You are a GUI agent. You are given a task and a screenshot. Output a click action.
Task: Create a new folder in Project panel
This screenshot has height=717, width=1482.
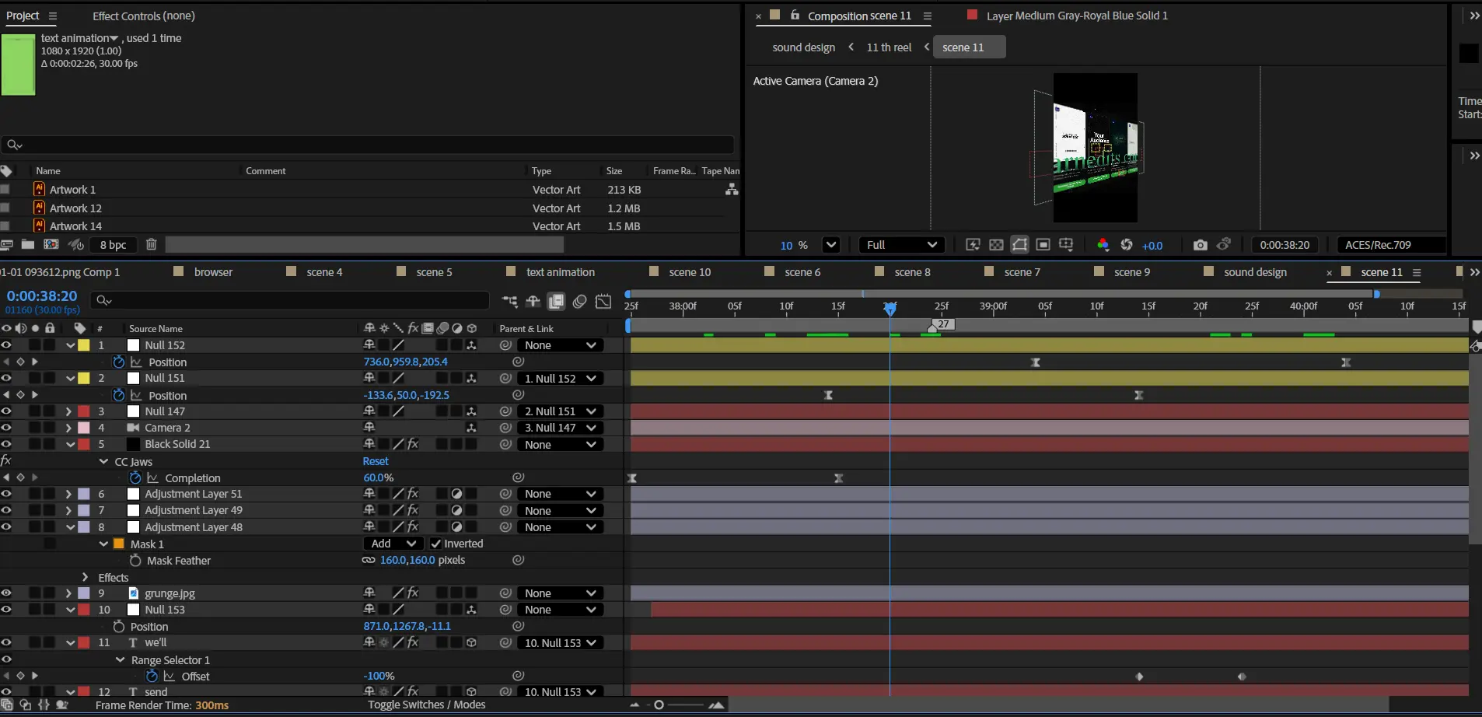[28, 244]
